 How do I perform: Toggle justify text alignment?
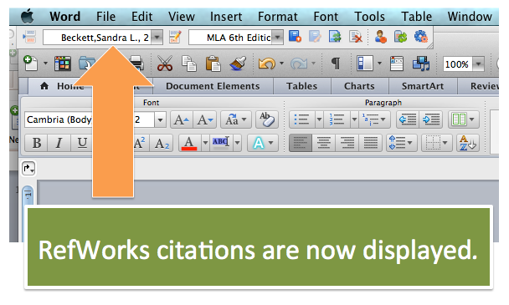coord(370,143)
